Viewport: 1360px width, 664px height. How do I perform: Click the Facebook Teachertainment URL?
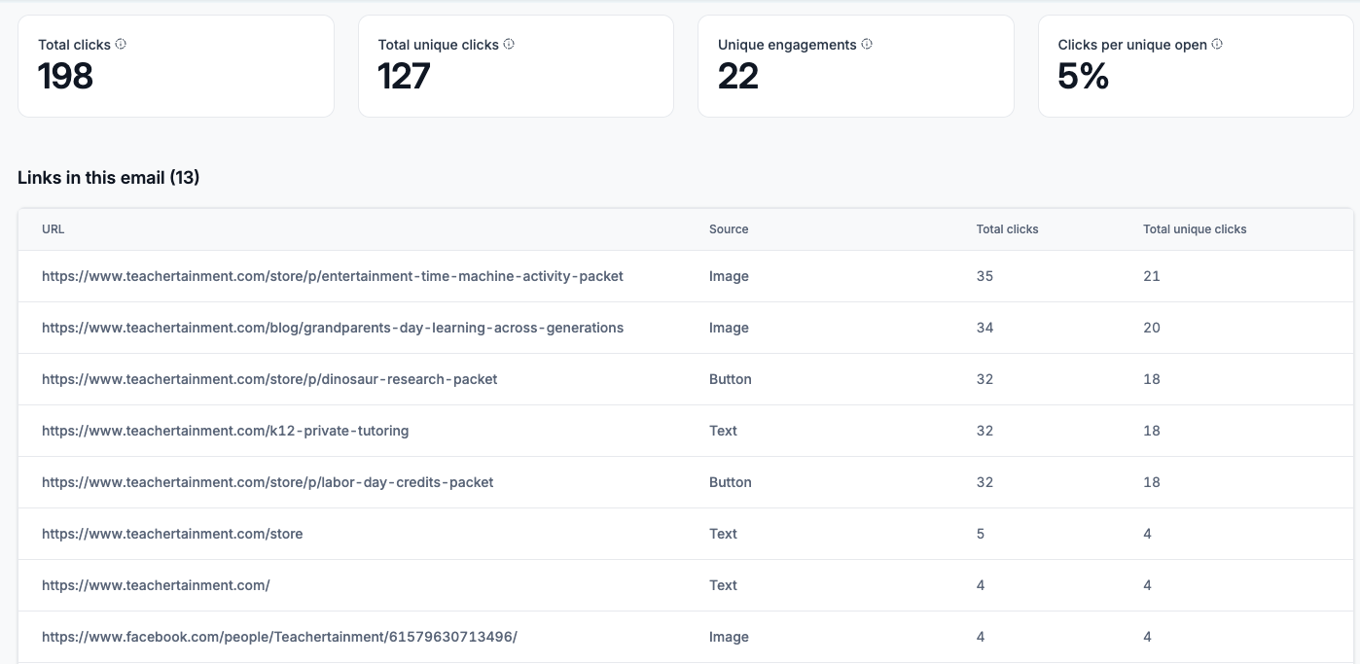(x=279, y=637)
